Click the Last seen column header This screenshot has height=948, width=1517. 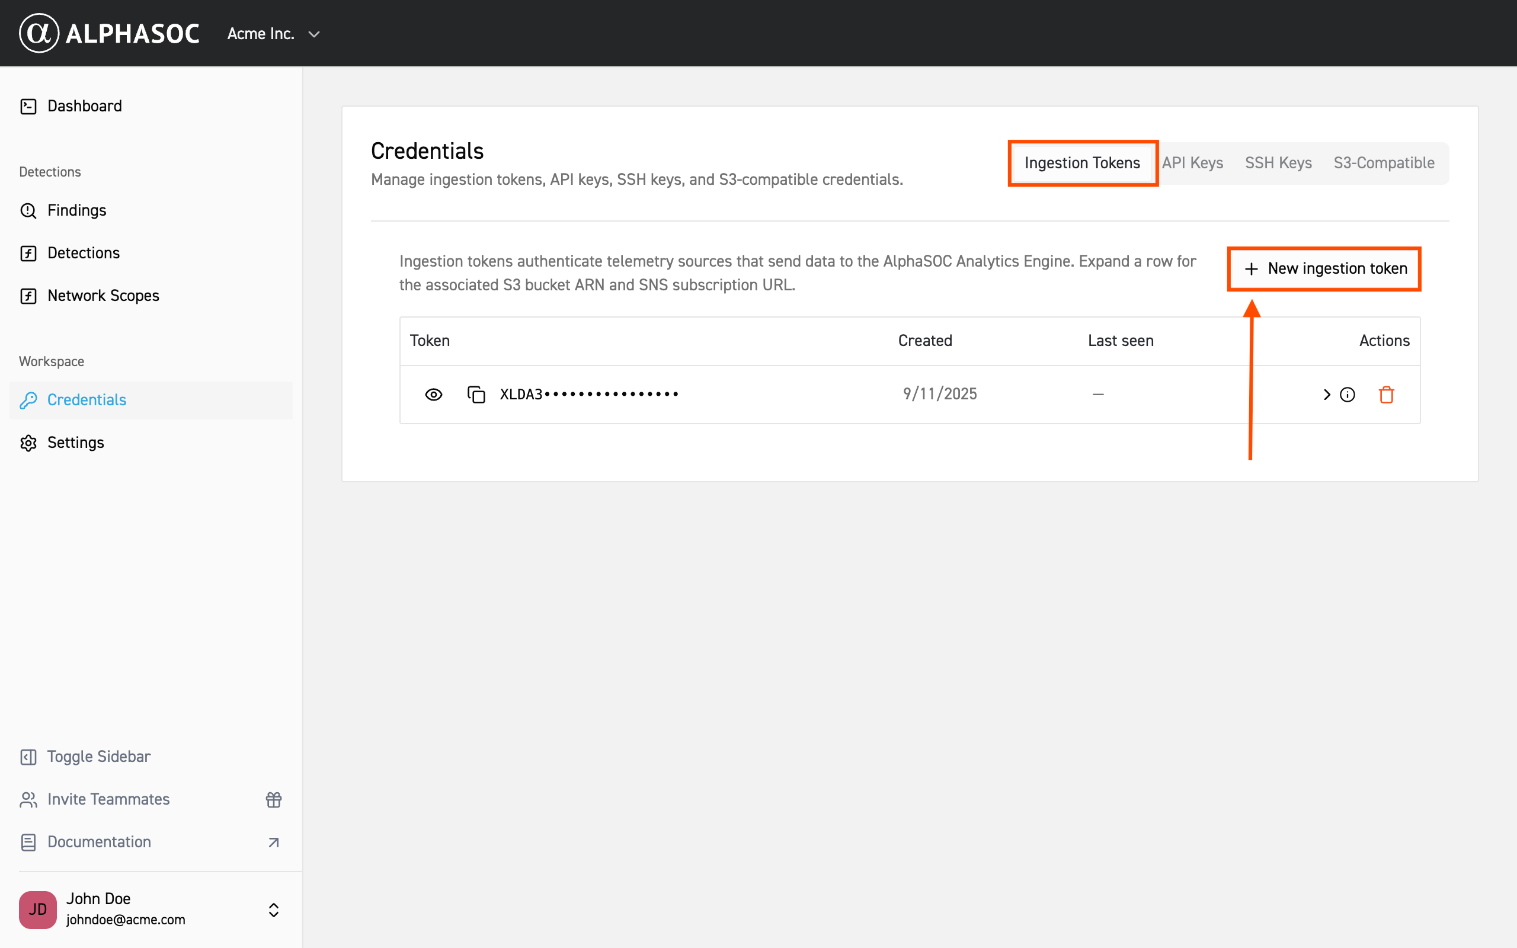(x=1121, y=341)
